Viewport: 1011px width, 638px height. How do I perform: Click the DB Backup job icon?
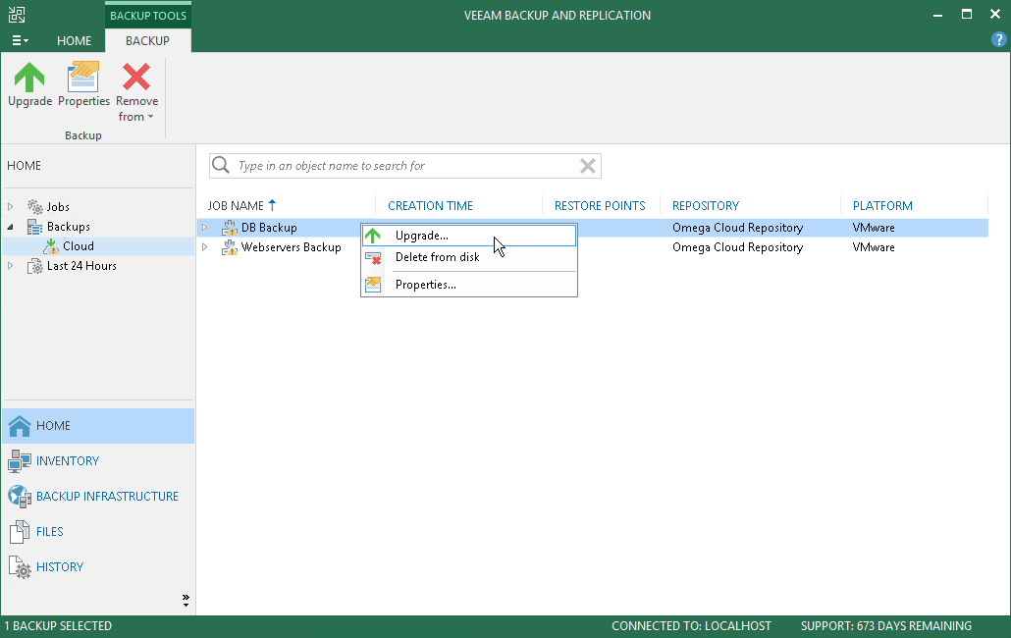click(x=229, y=228)
